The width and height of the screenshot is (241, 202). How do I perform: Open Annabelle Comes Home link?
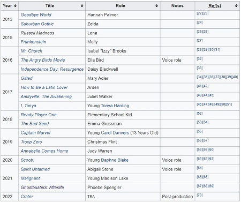click(x=44, y=151)
